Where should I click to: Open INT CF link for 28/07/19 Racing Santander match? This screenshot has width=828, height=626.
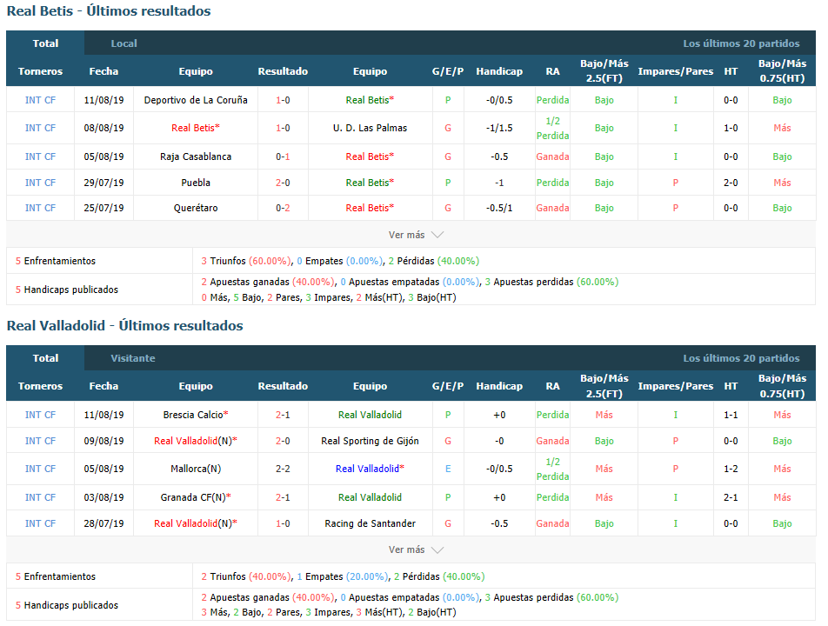(40, 523)
